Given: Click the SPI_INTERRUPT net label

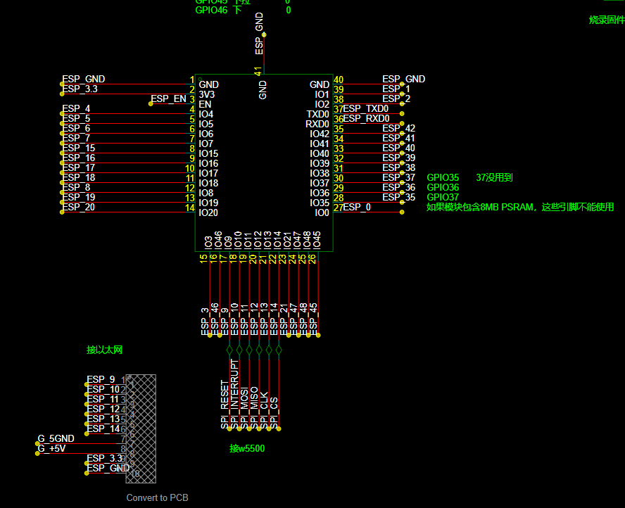Looking at the screenshot, I should (234, 394).
